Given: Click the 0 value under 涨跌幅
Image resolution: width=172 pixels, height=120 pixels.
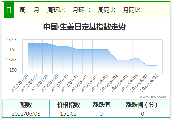Looking at the screenshot, I should (x=143, y=114).
